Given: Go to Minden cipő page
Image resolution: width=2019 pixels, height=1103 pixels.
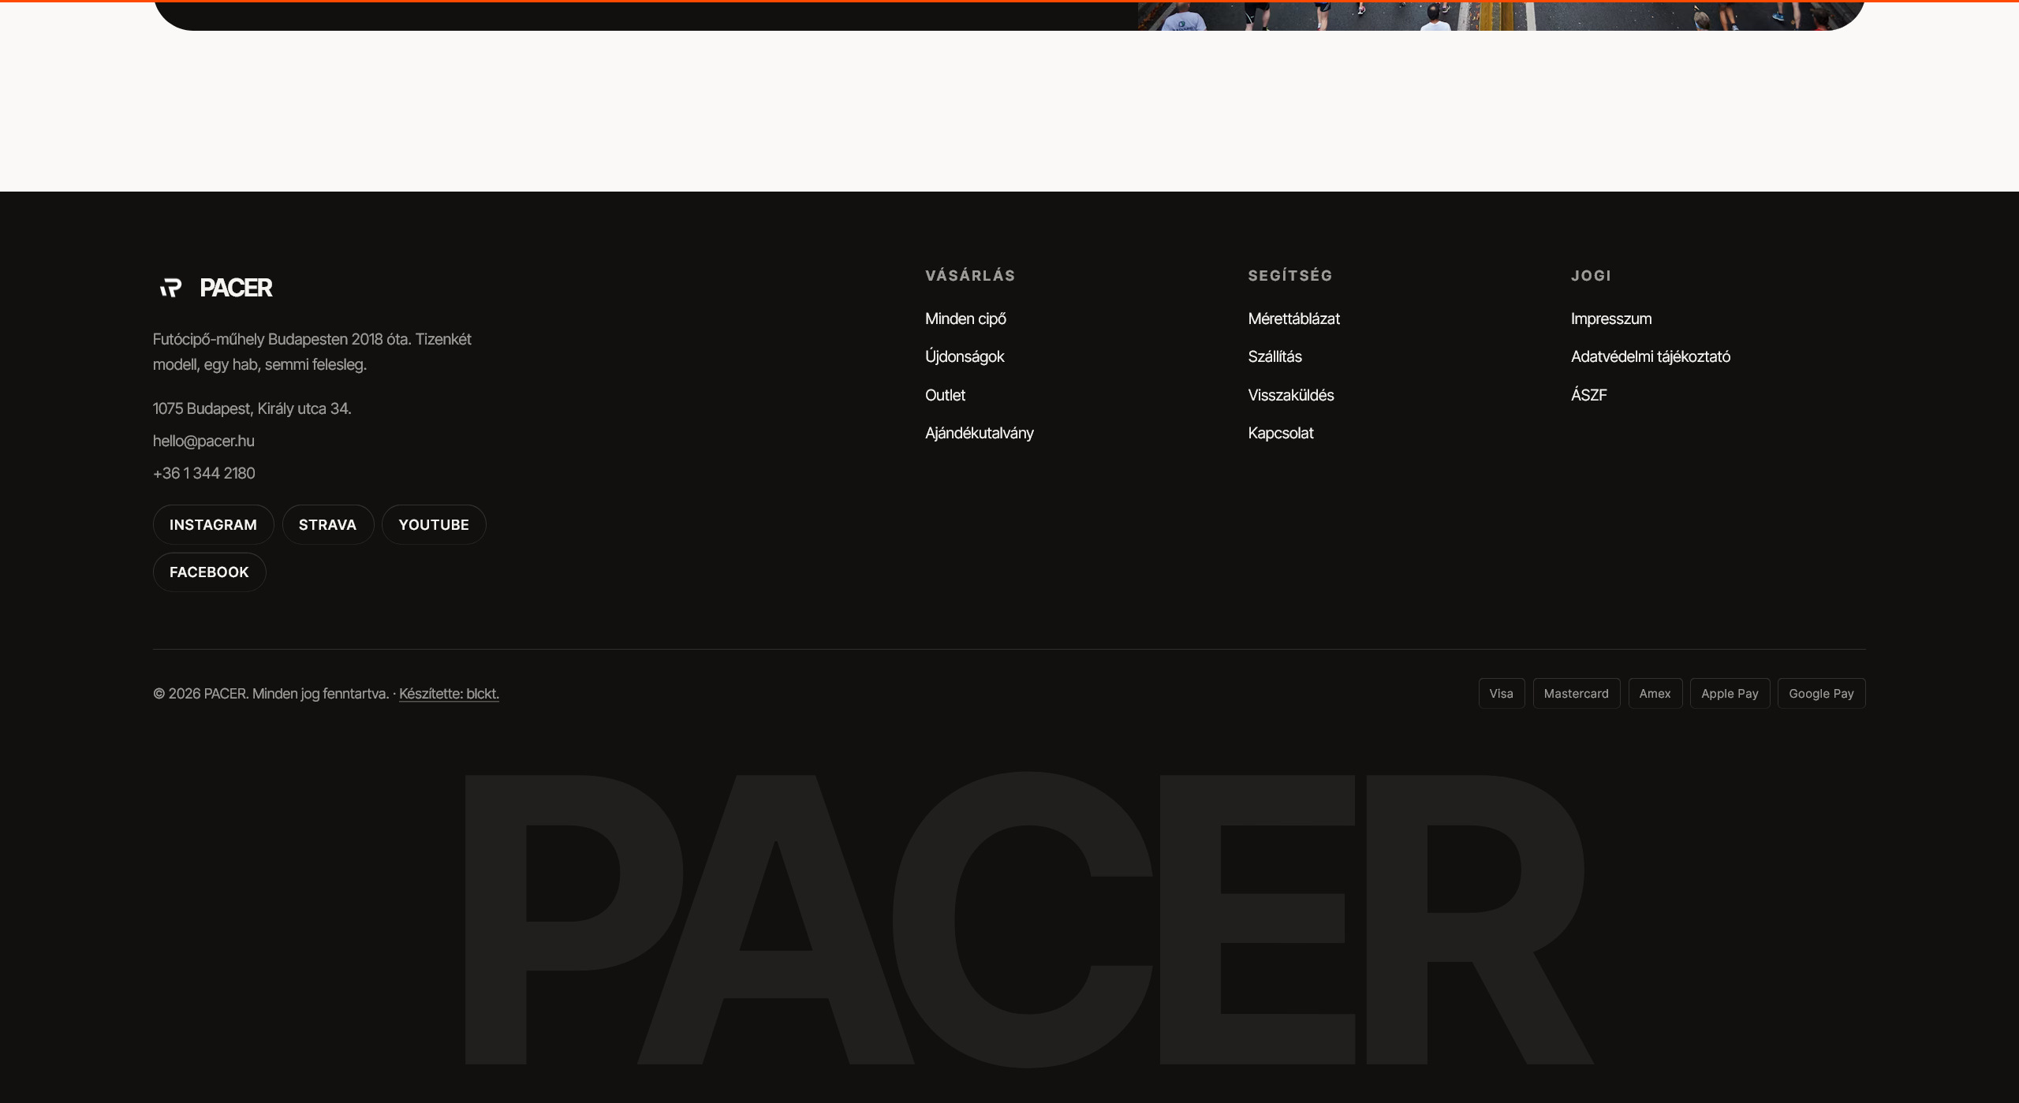Looking at the screenshot, I should (965, 319).
